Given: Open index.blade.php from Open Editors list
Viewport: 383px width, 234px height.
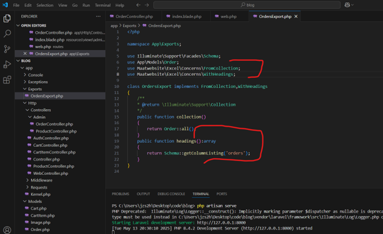Looking at the screenshot, I should click(x=60, y=40).
